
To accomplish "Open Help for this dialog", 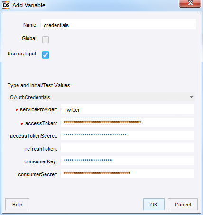I will (x=17, y=205).
